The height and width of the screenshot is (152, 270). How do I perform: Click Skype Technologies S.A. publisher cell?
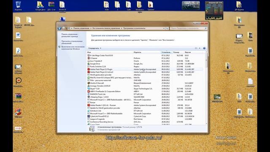coord(143,89)
